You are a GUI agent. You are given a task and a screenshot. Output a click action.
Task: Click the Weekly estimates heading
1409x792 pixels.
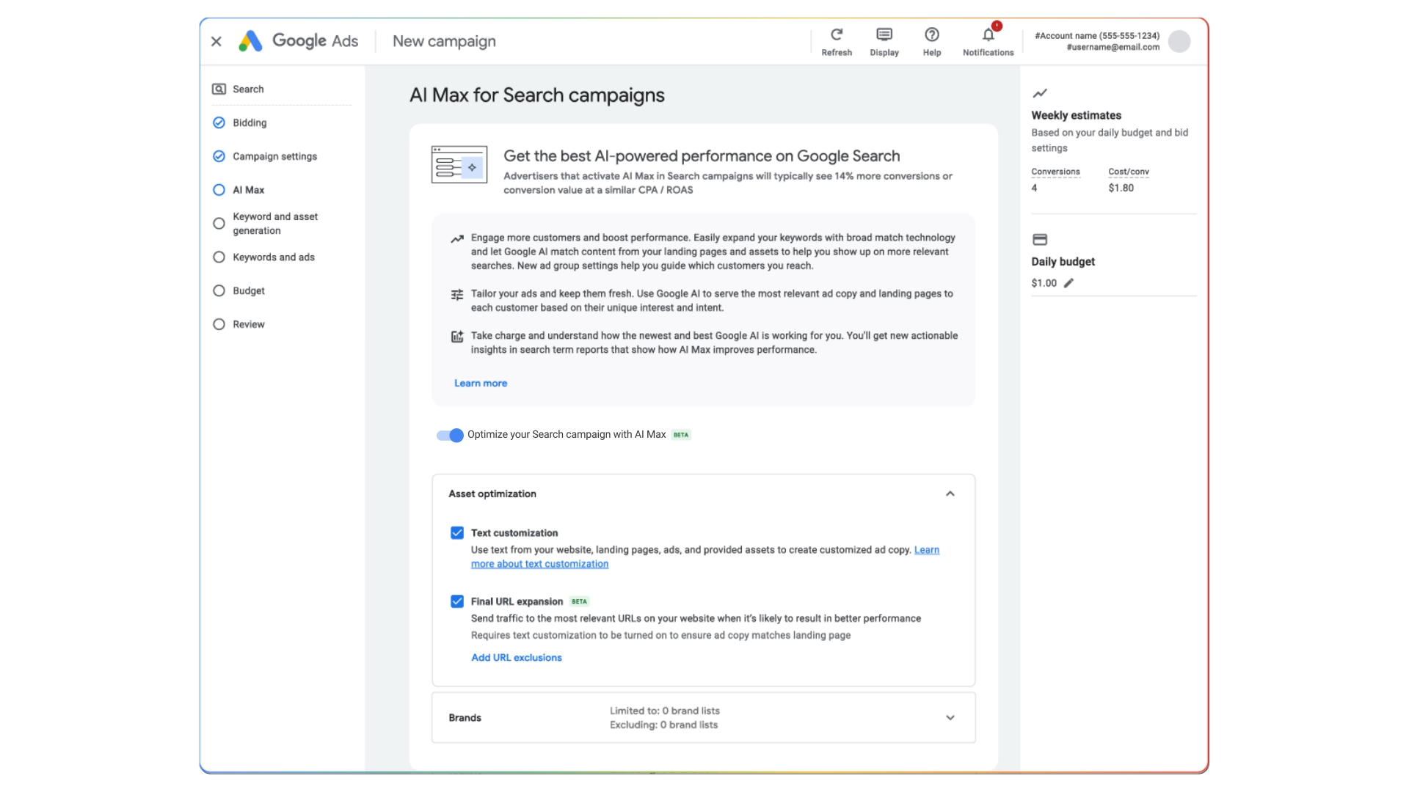1077,115
